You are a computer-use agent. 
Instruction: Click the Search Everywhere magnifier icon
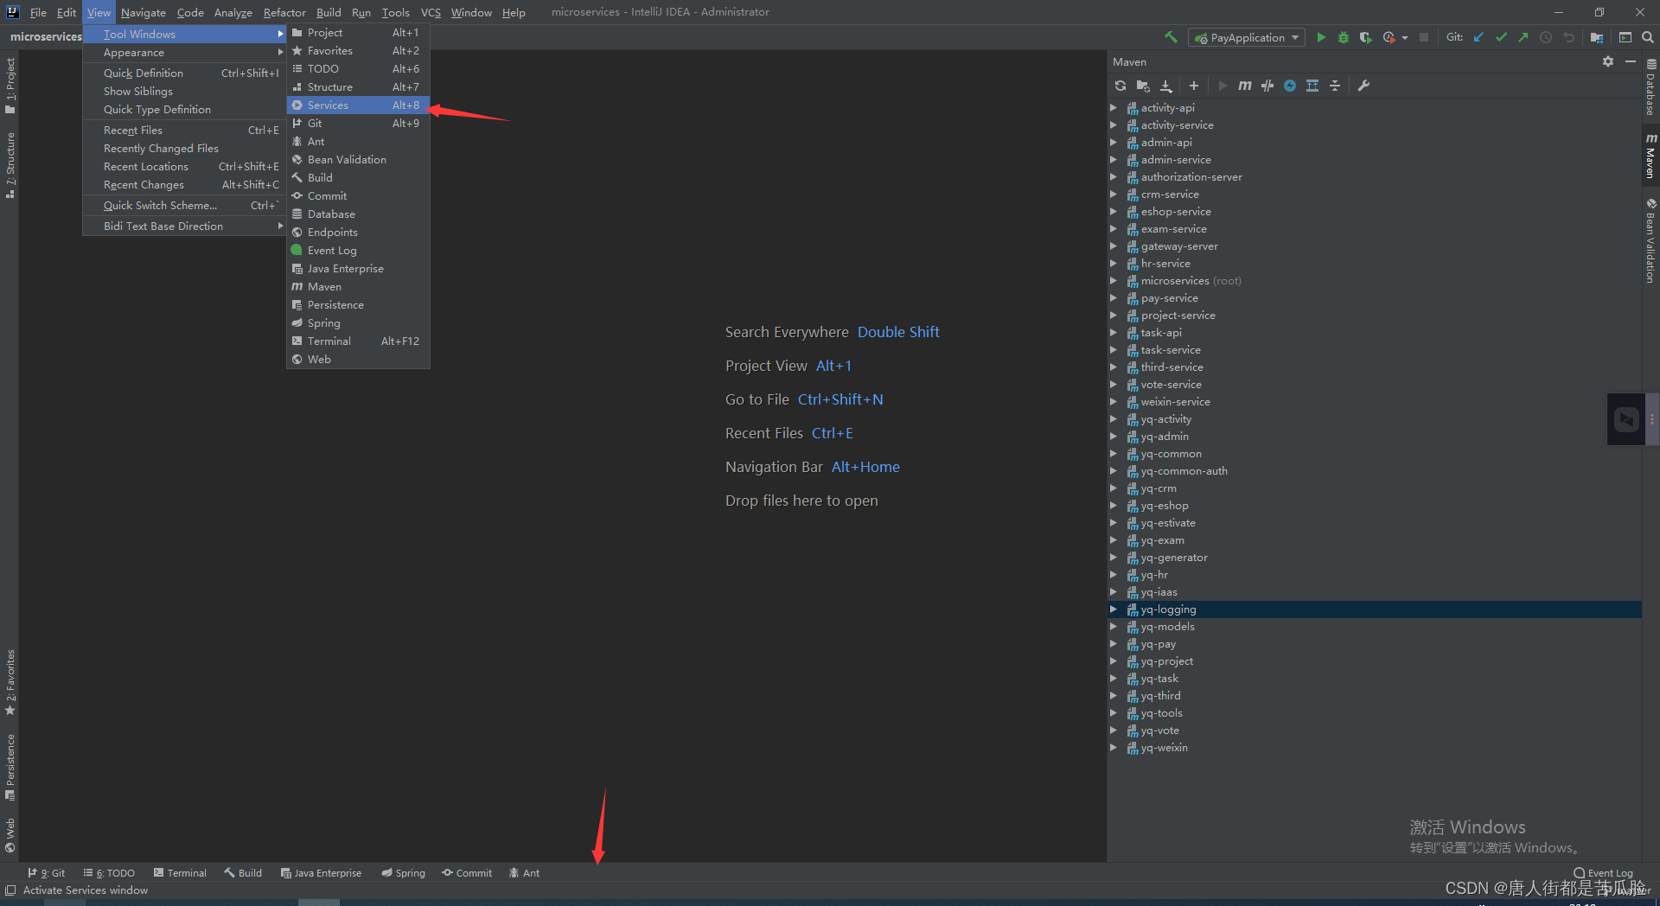[1648, 37]
